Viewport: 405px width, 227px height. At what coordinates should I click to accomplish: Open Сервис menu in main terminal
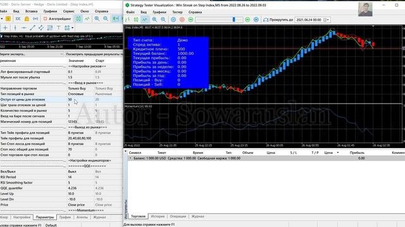pyautogui.click(x=69, y=11)
